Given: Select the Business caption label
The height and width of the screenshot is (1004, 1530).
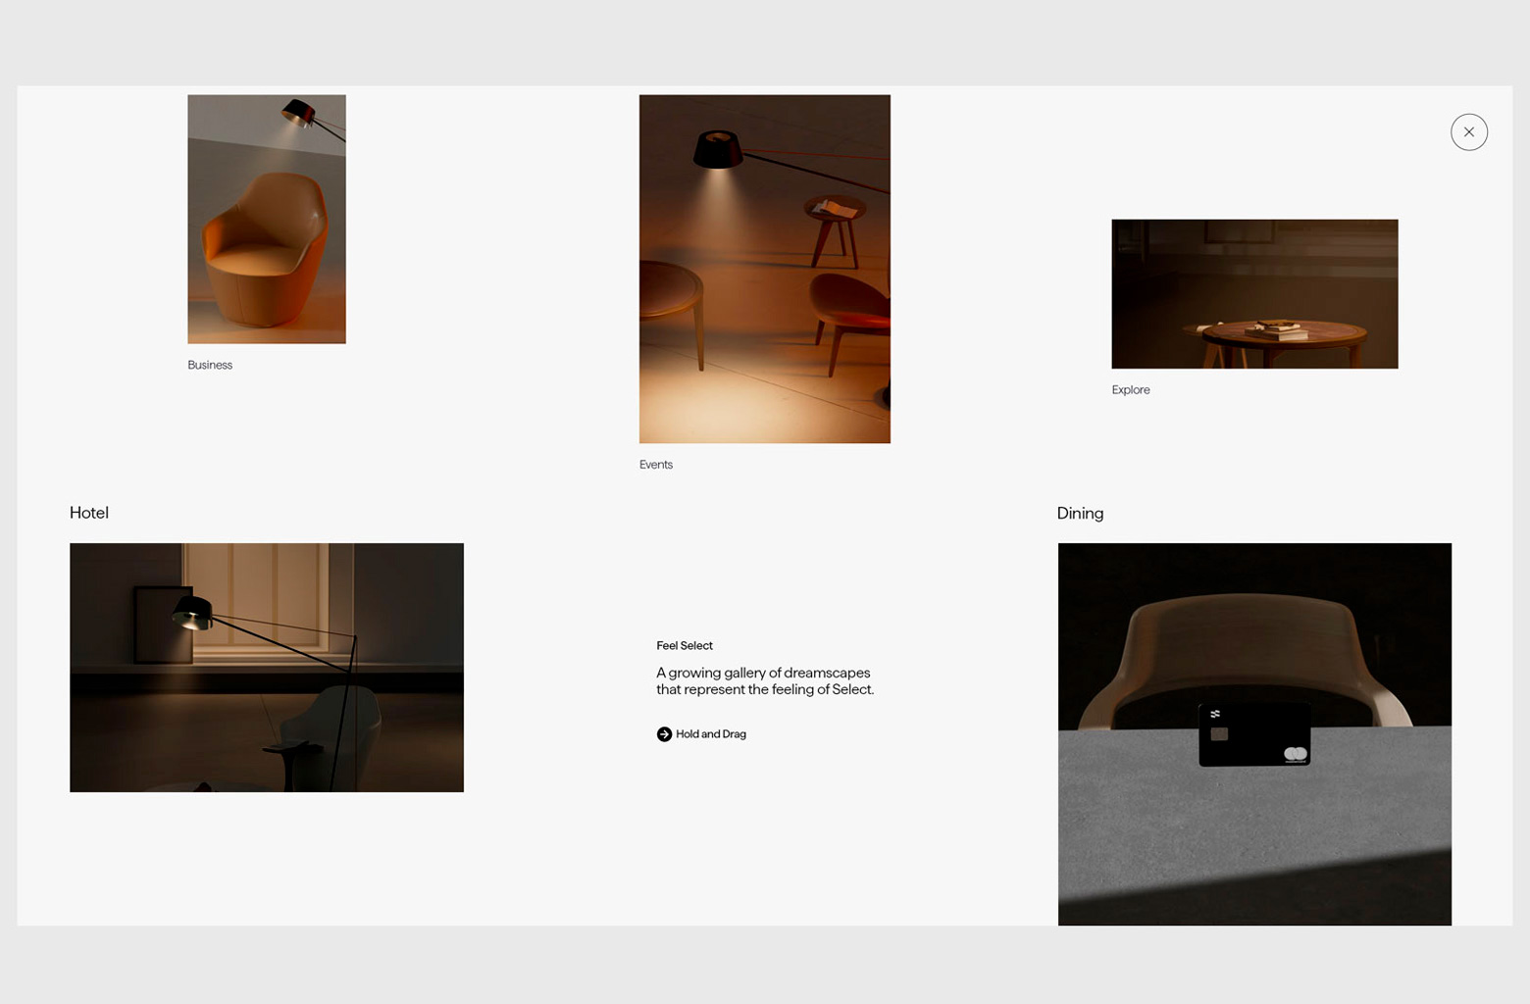Looking at the screenshot, I should (x=210, y=365).
